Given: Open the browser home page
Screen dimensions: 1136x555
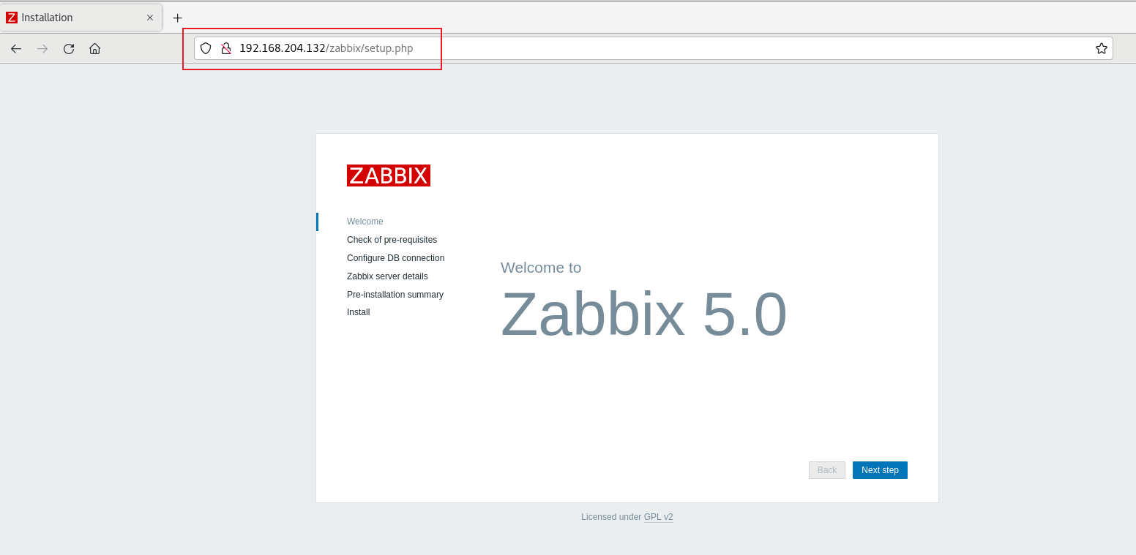Looking at the screenshot, I should click(94, 48).
